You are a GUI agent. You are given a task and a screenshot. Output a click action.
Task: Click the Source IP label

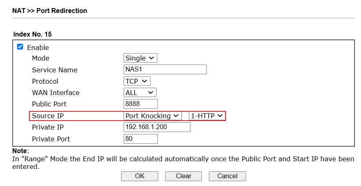coord(48,116)
